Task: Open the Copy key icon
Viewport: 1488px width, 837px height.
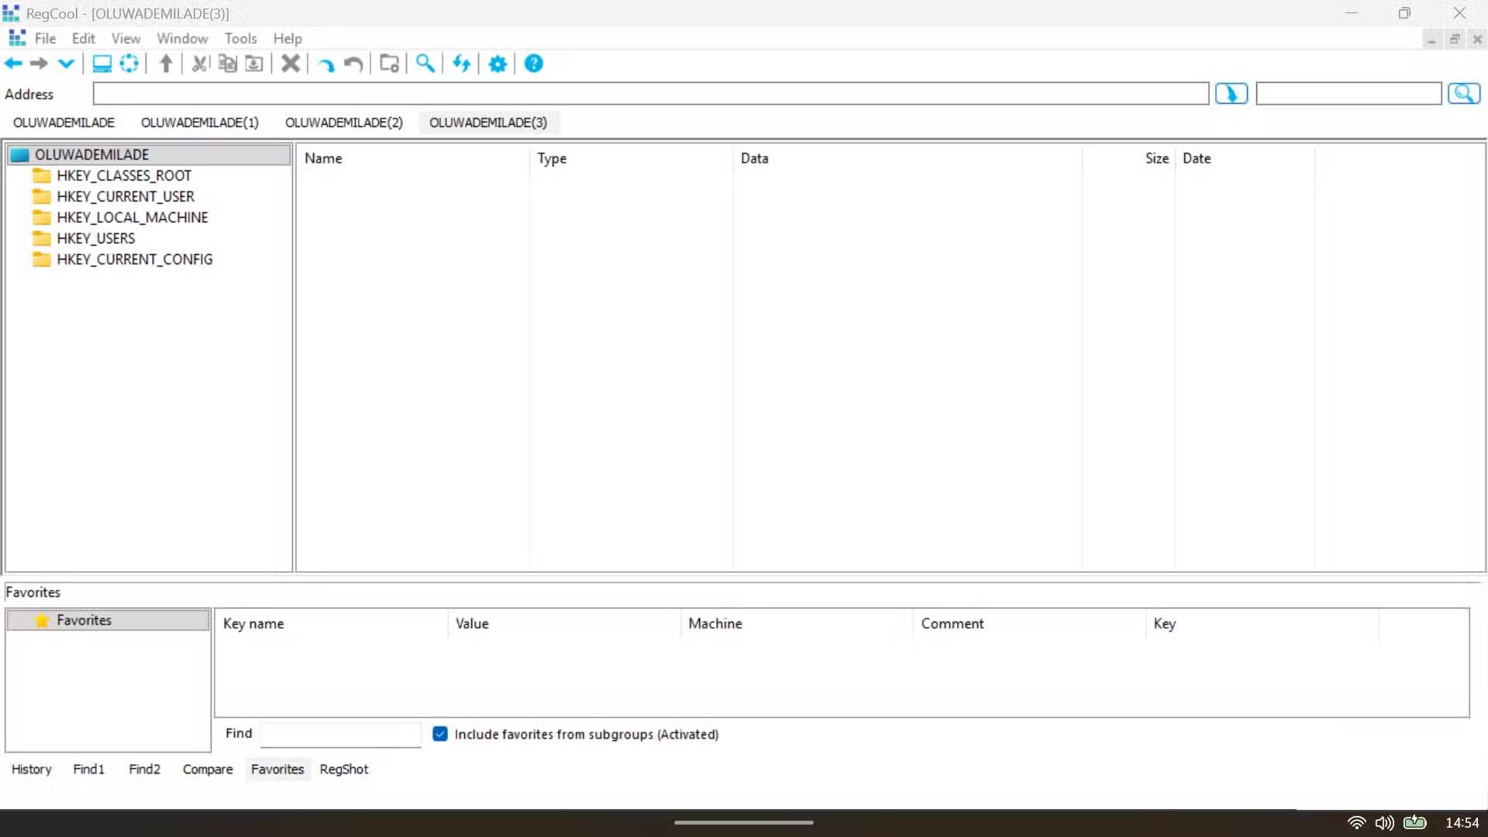Action: (226, 64)
